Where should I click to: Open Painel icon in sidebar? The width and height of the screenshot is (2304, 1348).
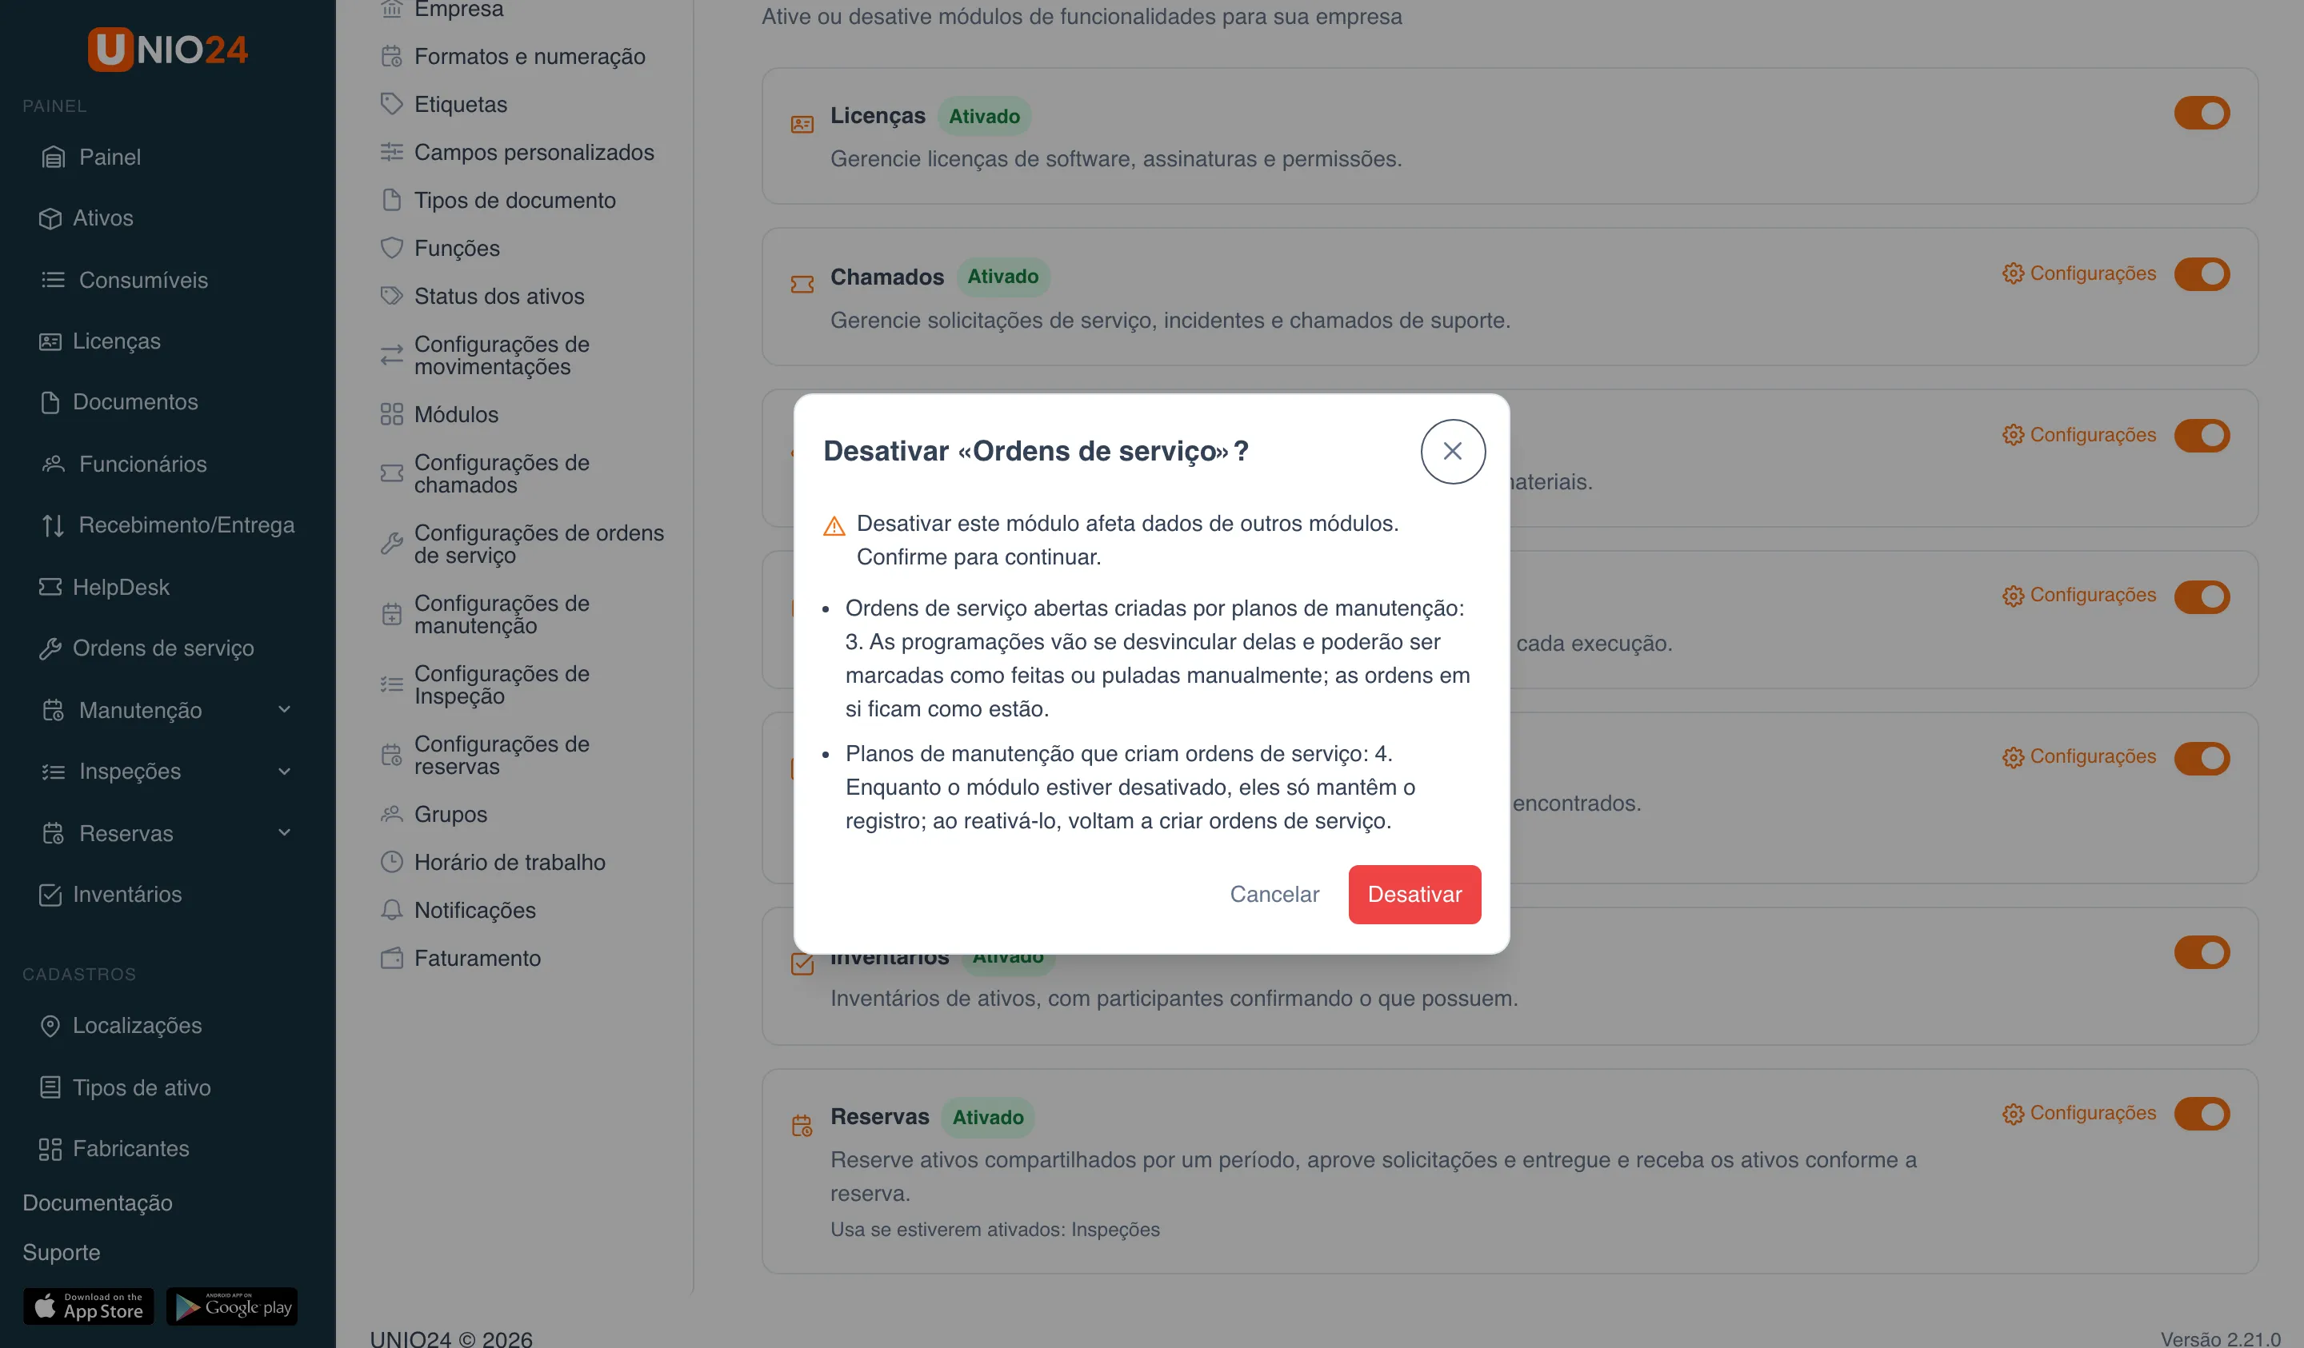(53, 158)
